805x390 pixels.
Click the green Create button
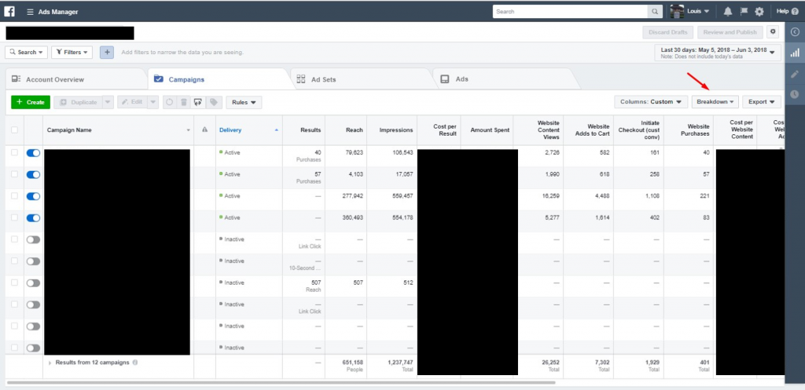31,102
